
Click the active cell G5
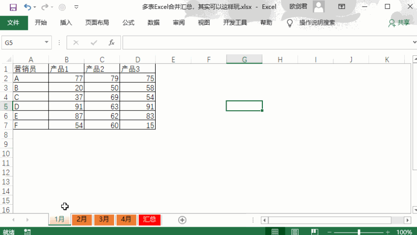pos(244,106)
